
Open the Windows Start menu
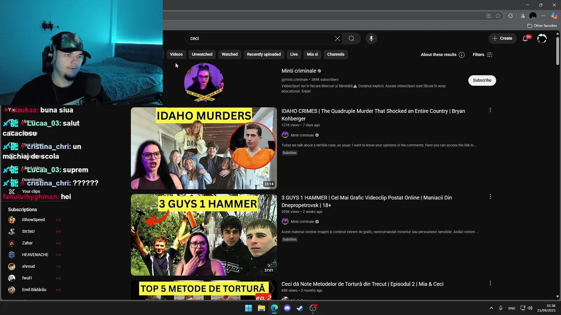point(249,308)
